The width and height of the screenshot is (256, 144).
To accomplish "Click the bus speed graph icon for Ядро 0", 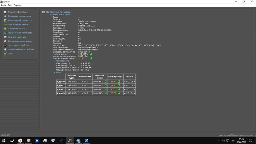I will pos(105,81).
